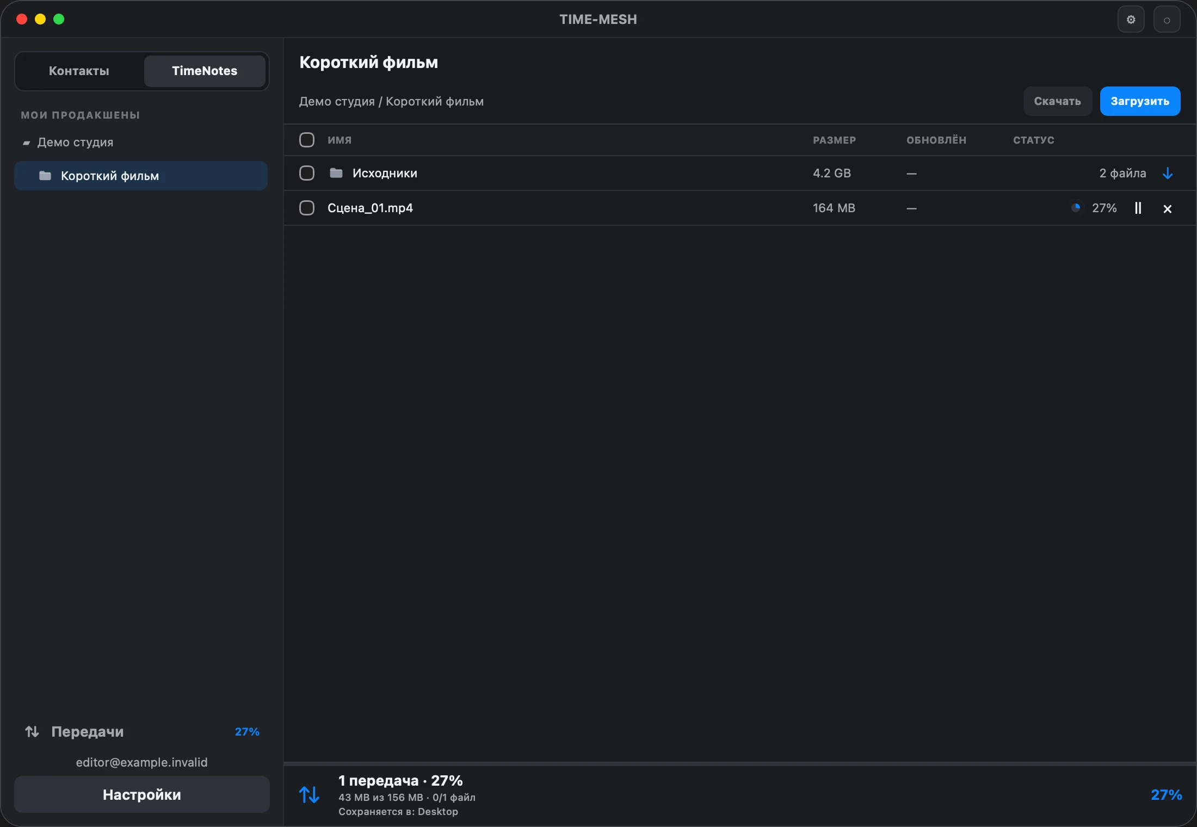This screenshot has height=827, width=1197.
Task: Click the 164 MB size value
Action: pyautogui.click(x=834, y=208)
